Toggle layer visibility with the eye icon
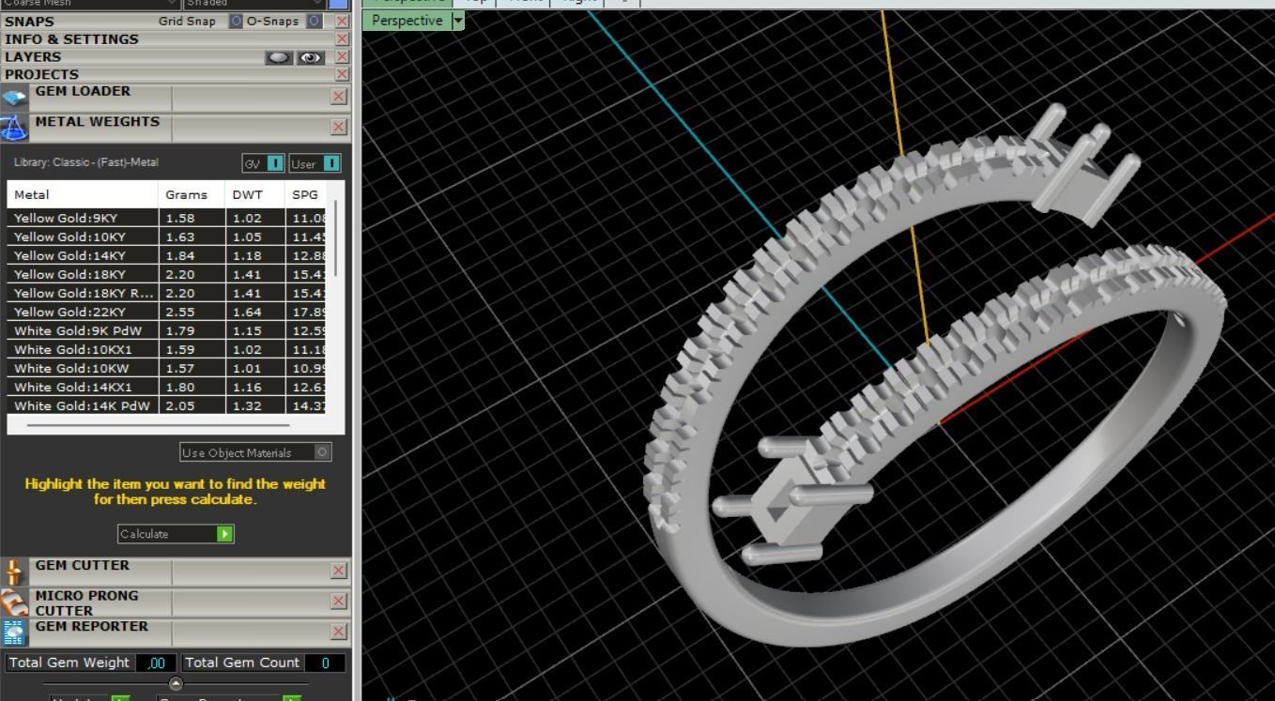Screen dimensions: 1275x701 pyautogui.click(x=311, y=57)
